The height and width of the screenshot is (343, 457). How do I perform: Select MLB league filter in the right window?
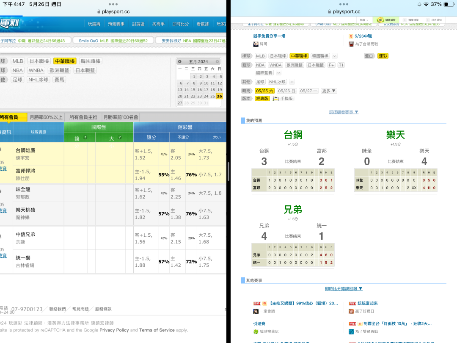tap(260, 56)
